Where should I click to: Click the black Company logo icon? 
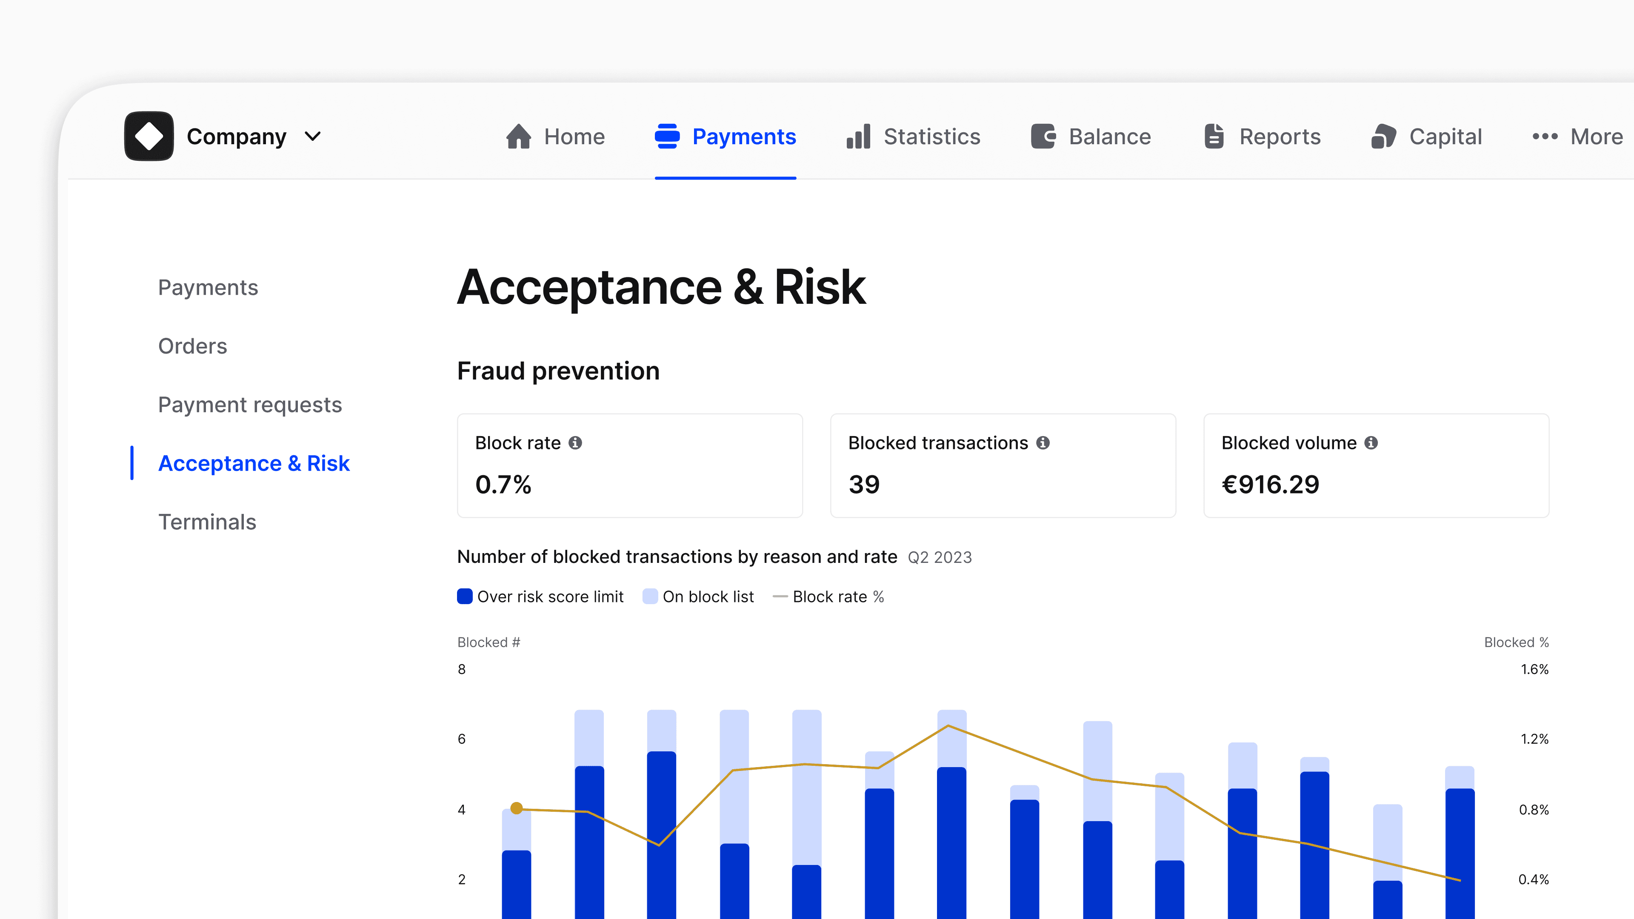click(x=149, y=136)
